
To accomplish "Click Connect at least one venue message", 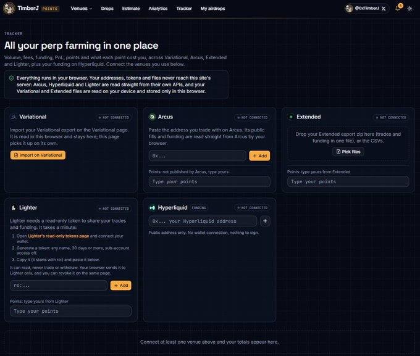I will [209, 342].
